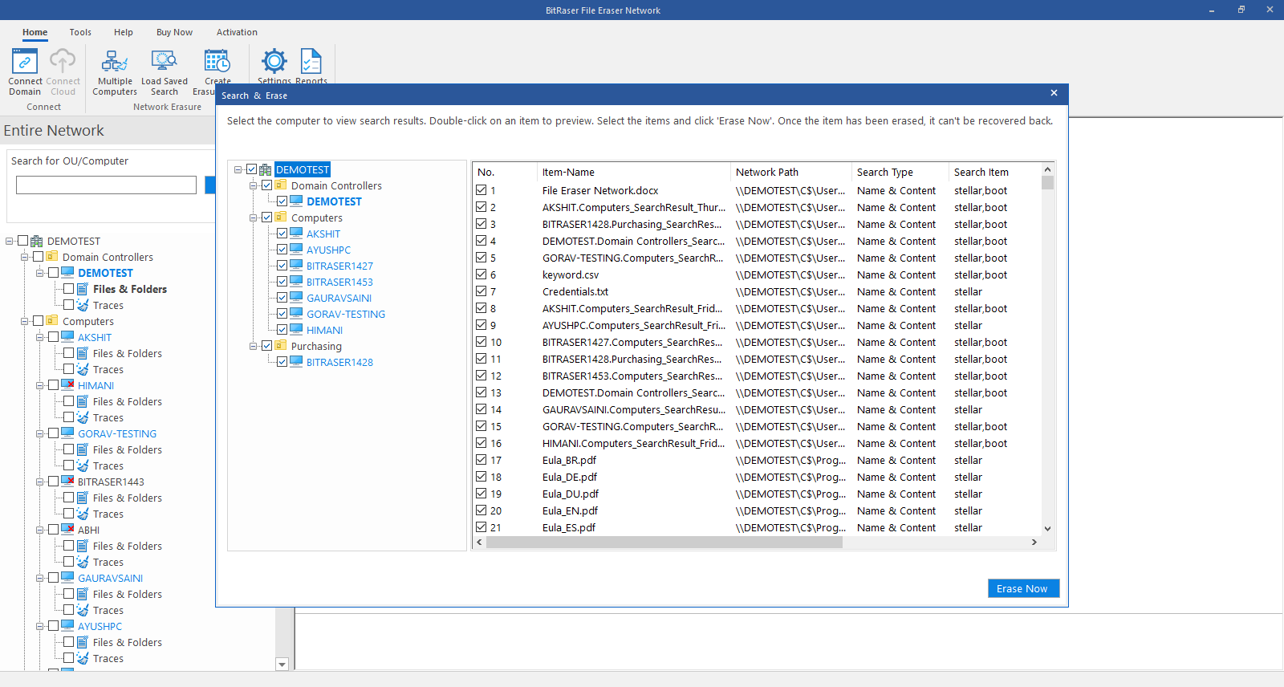This screenshot has width=1284, height=687.
Task: Click ABHI disconnected computer icon
Action: pyautogui.click(x=68, y=530)
